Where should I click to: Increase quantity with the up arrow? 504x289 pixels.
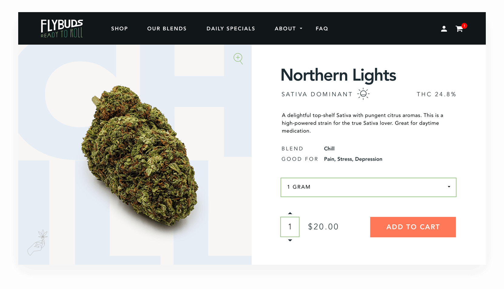[x=290, y=213]
